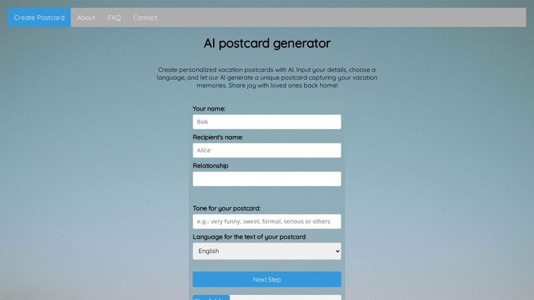Focus the Recipient's name field showing Alice
This screenshot has width=534, height=300.
pyautogui.click(x=267, y=151)
